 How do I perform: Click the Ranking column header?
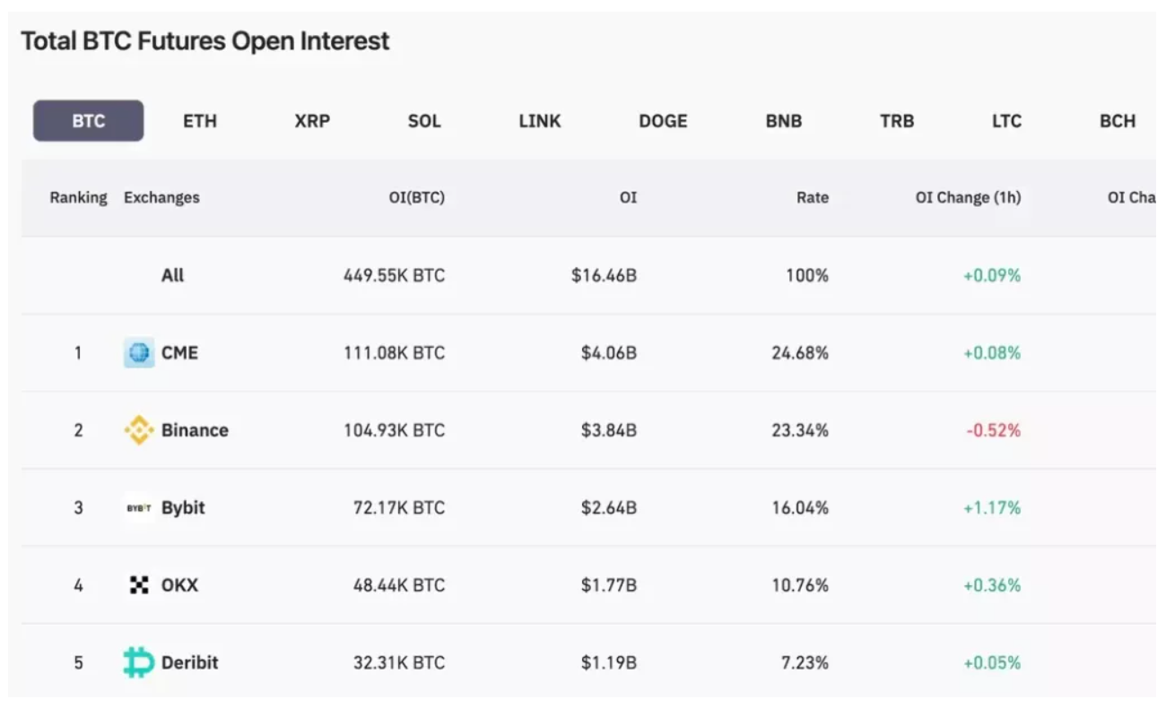point(78,197)
